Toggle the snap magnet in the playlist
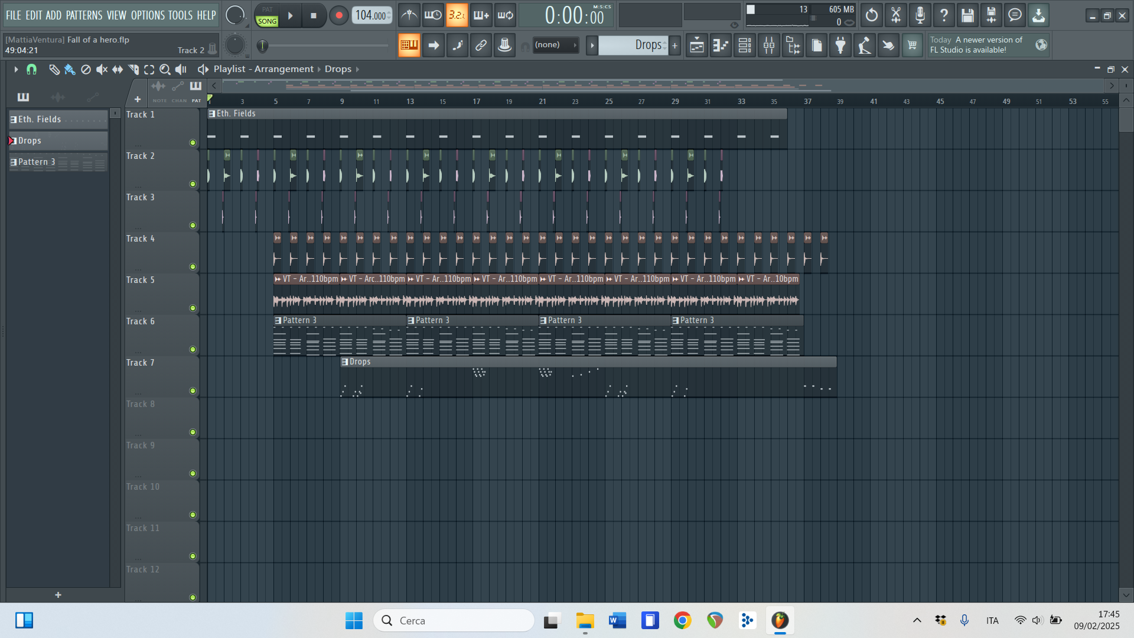Screen dimensions: 1134x638 31,69
